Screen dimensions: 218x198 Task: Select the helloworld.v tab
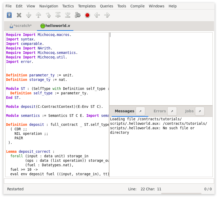click(x=55, y=26)
